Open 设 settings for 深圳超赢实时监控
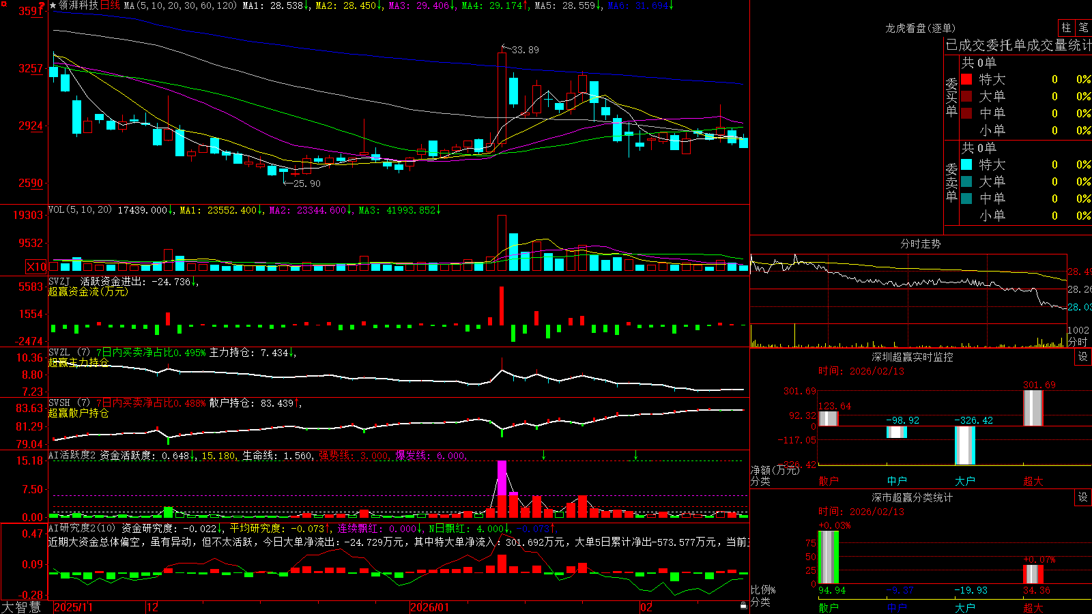The width and height of the screenshot is (1092, 614). [1083, 357]
